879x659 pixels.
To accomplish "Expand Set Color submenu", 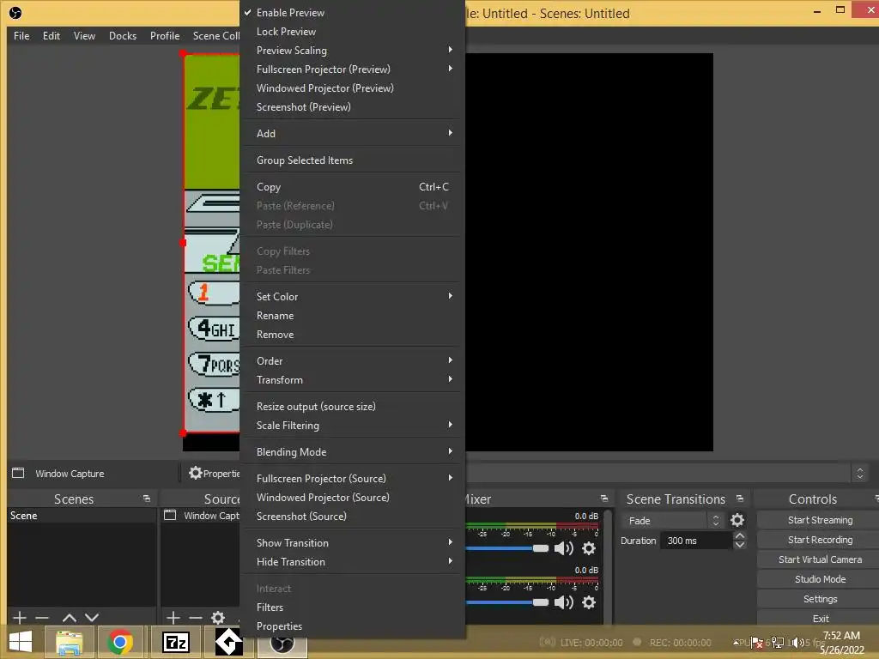I will click(353, 296).
